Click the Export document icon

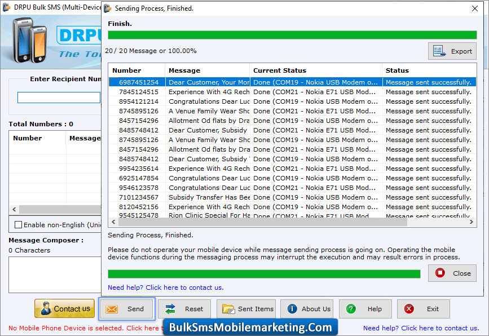tap(439, 51)
